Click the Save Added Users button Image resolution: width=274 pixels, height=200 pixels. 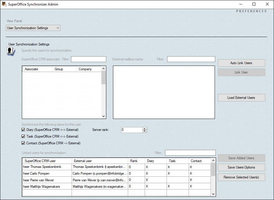[241, 158]
